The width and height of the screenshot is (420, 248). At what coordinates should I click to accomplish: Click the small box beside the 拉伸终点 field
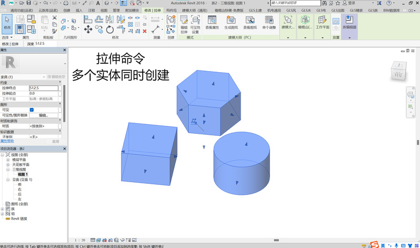click(x=61, y=88)
